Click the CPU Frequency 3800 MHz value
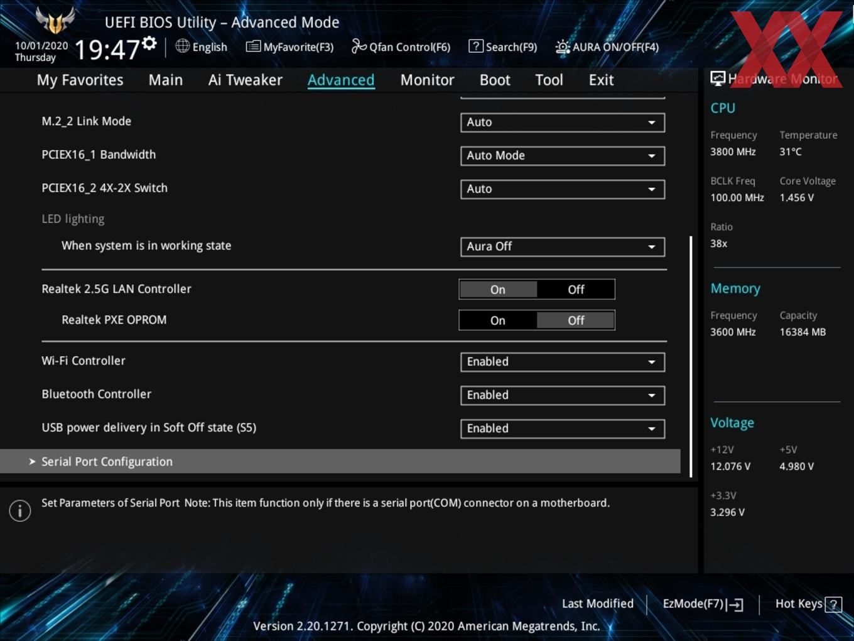Viewport: 854px width, 641px height. (x=733, y=151)
